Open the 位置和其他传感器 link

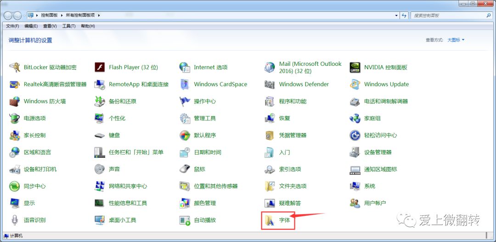216,186
